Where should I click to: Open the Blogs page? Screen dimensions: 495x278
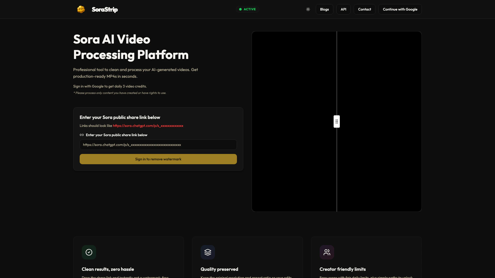point(324,9)
